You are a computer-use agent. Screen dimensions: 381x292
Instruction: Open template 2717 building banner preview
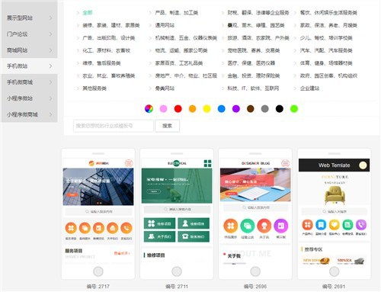pos(98,187)
